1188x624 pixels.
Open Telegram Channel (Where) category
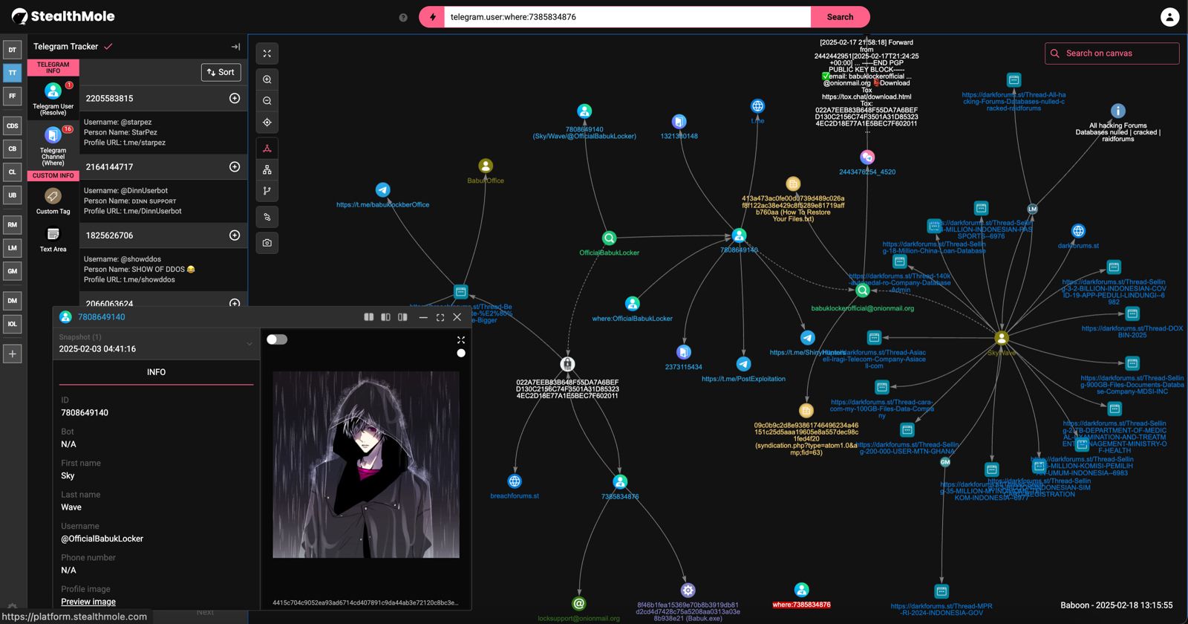coord(53,146)
